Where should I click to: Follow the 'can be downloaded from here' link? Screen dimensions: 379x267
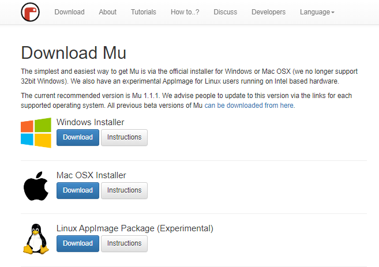tap(249, 106)
